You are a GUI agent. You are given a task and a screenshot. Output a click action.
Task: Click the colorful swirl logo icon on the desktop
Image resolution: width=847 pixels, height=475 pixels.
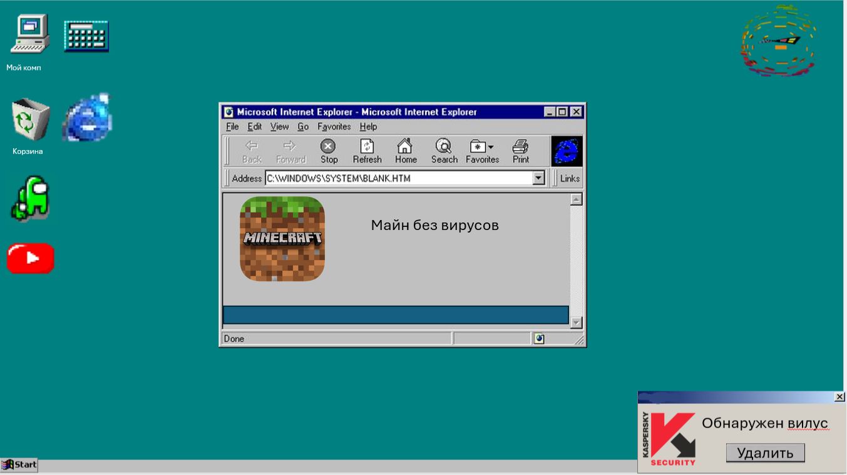pyautogui.click(x=779, y=41)
